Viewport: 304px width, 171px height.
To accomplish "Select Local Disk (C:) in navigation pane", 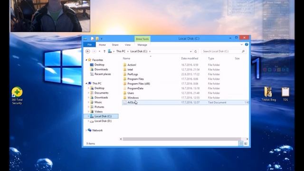I will click(x=103, y=116).
